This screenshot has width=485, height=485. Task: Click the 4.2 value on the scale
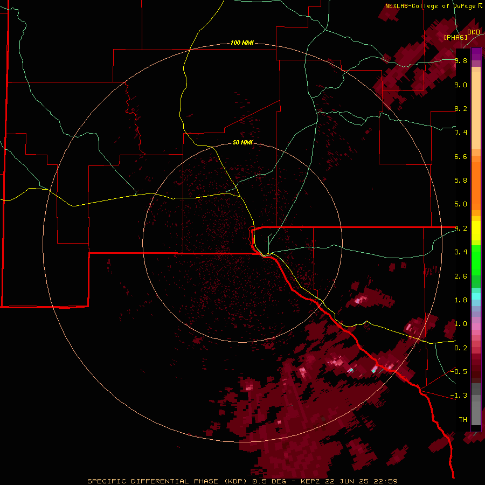pos(461,228)
